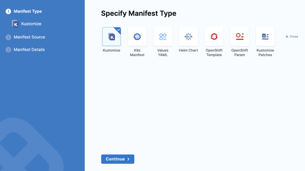Click the 'Kustomize Patches' card label
The image size is (305, 171).
(265, 52)
